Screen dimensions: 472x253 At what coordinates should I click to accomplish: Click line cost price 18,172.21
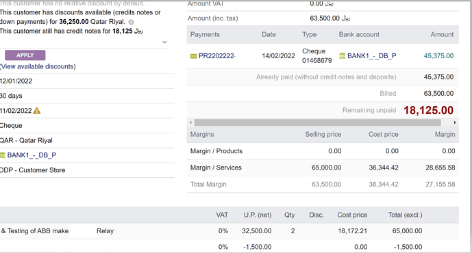pos(353,231)
